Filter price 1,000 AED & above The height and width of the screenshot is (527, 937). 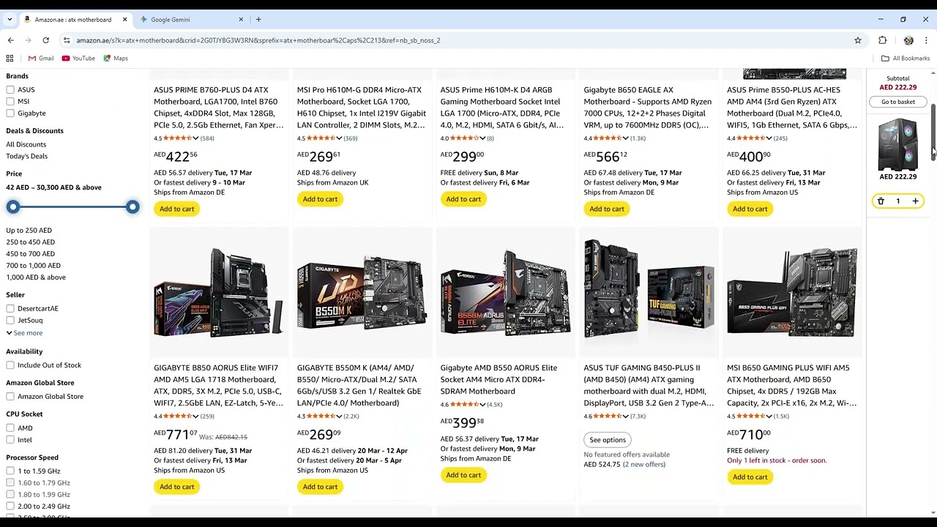36,277
